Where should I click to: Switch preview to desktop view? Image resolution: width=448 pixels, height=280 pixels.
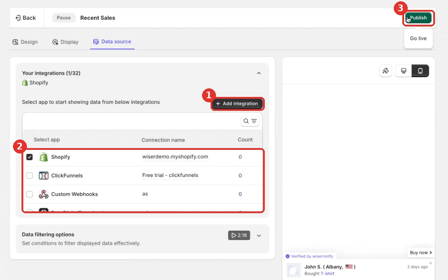[x=404, y=71]
